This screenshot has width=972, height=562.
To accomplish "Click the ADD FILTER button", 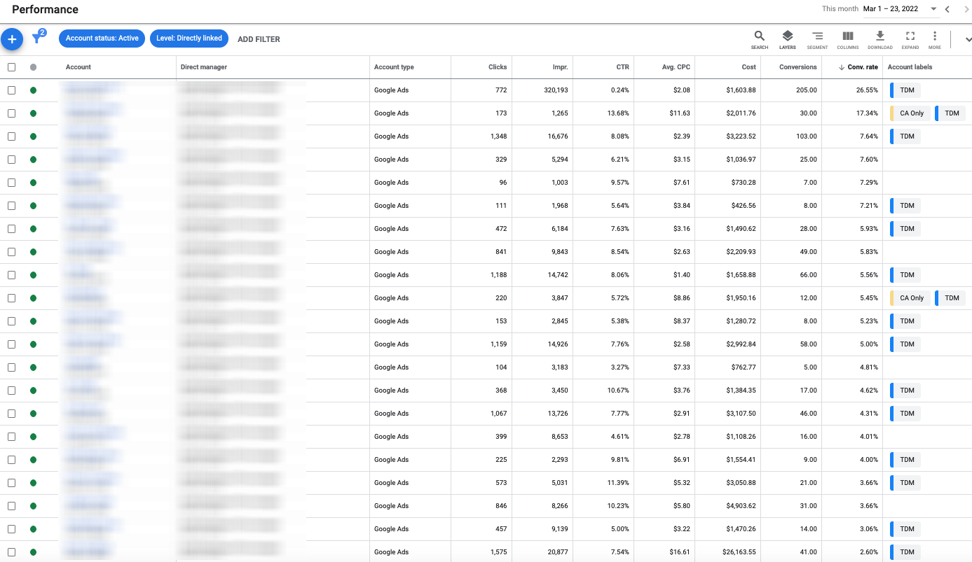I will pos(259,39).
